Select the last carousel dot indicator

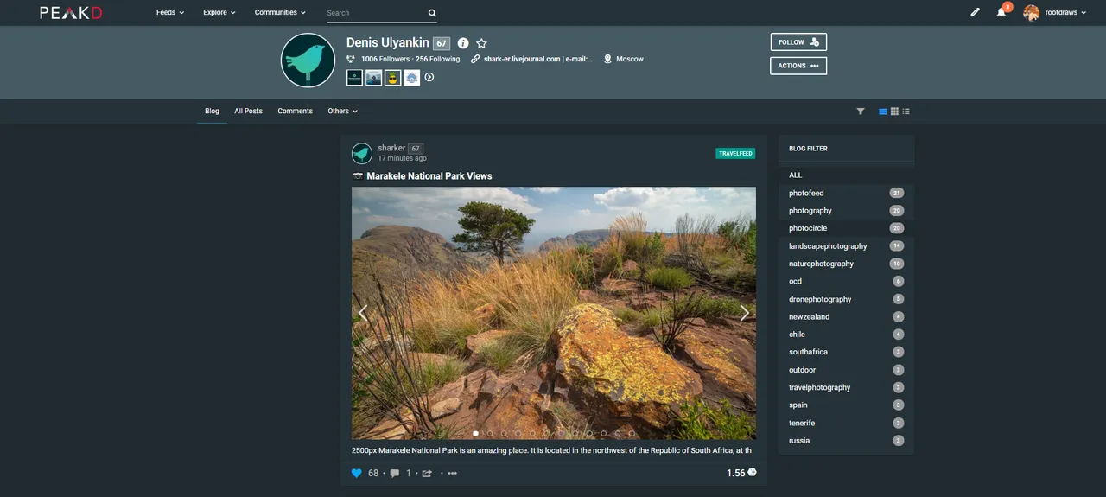click(632, 433)
